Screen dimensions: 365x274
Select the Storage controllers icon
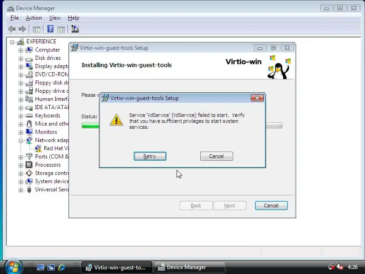coord(29,173)
